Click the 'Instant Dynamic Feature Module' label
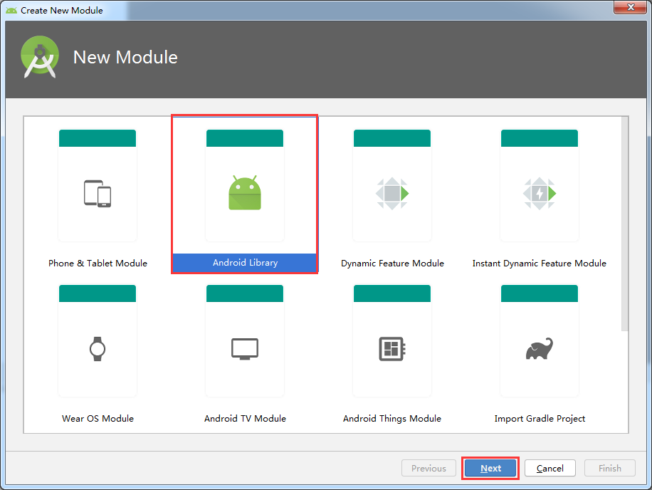 540,264
